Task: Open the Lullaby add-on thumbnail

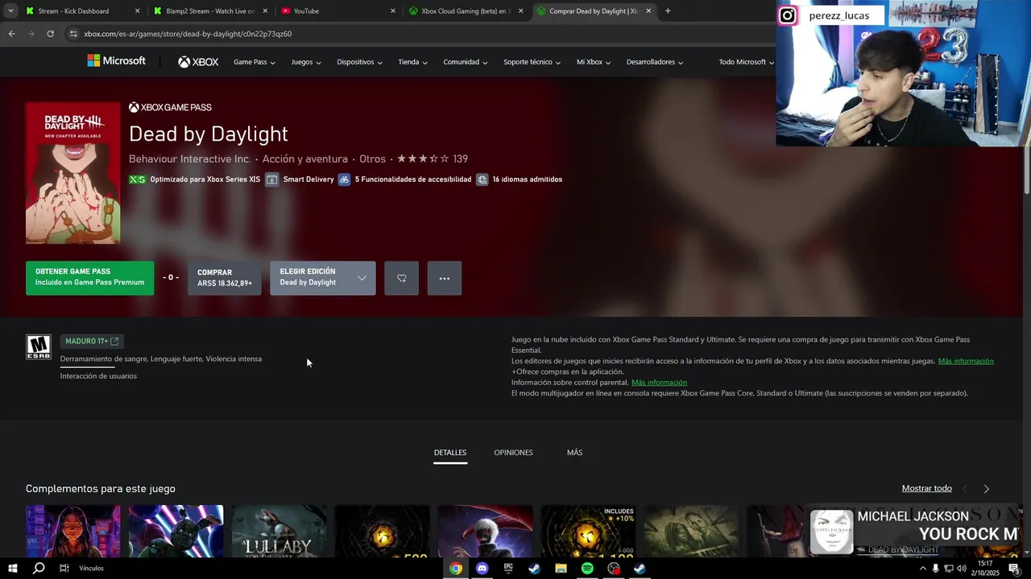Action: pyautogui.click(x=279, y=532)
